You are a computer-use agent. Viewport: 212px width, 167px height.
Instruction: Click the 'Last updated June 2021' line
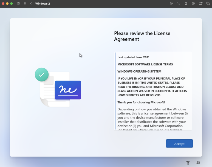pyautogui.click(x=133, y=57)
